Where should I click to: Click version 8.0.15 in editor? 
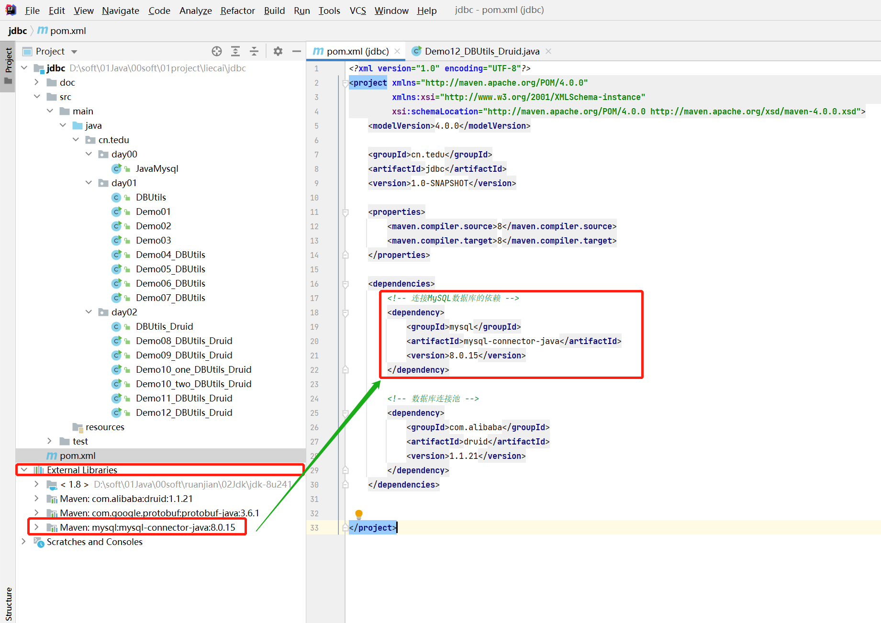(464, 356)
